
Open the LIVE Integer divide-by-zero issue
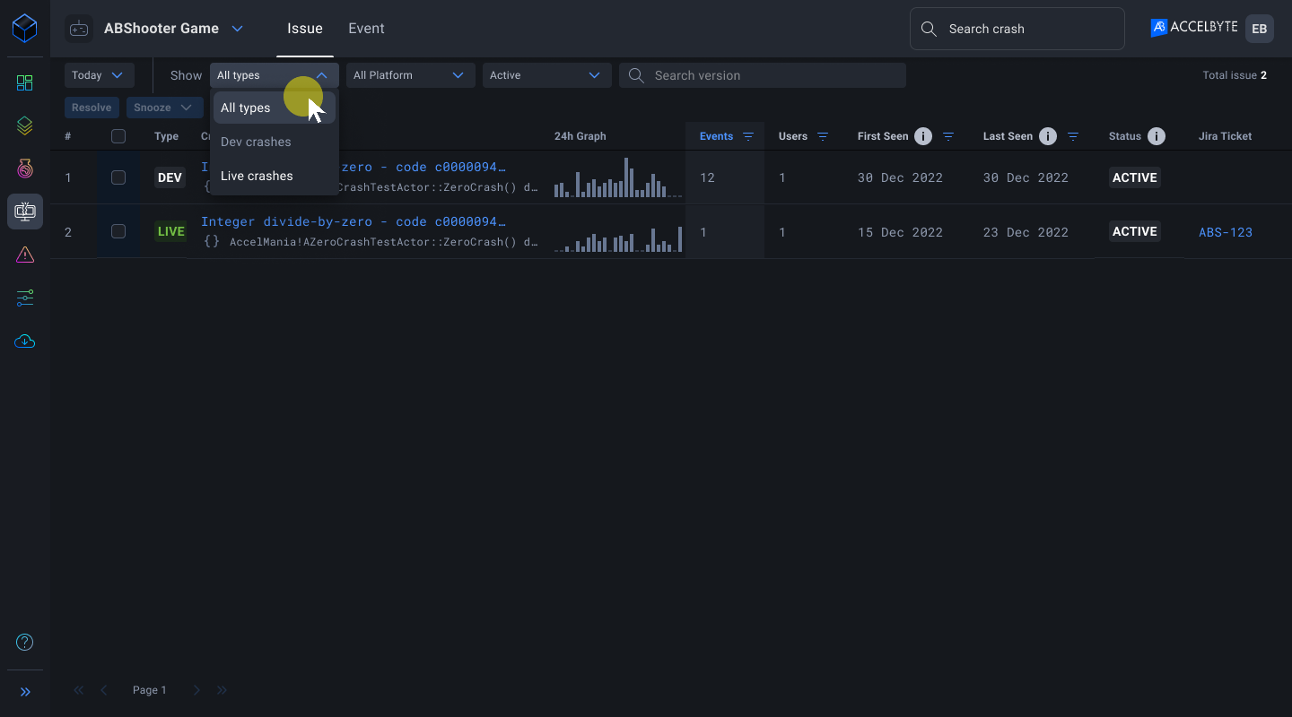pos(354,221)
